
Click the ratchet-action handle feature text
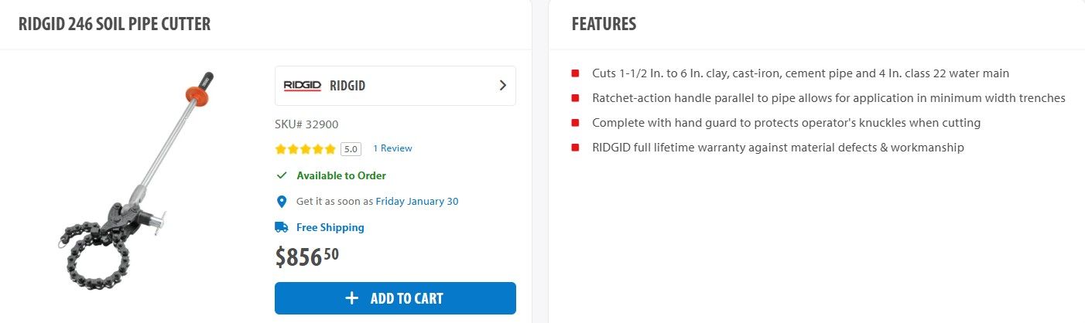[828, 98]
